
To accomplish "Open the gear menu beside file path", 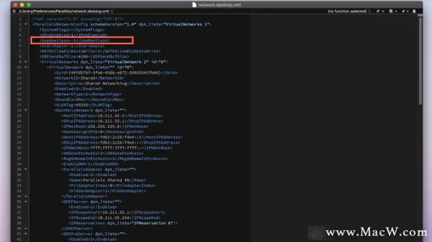I will tap(14, 11).
